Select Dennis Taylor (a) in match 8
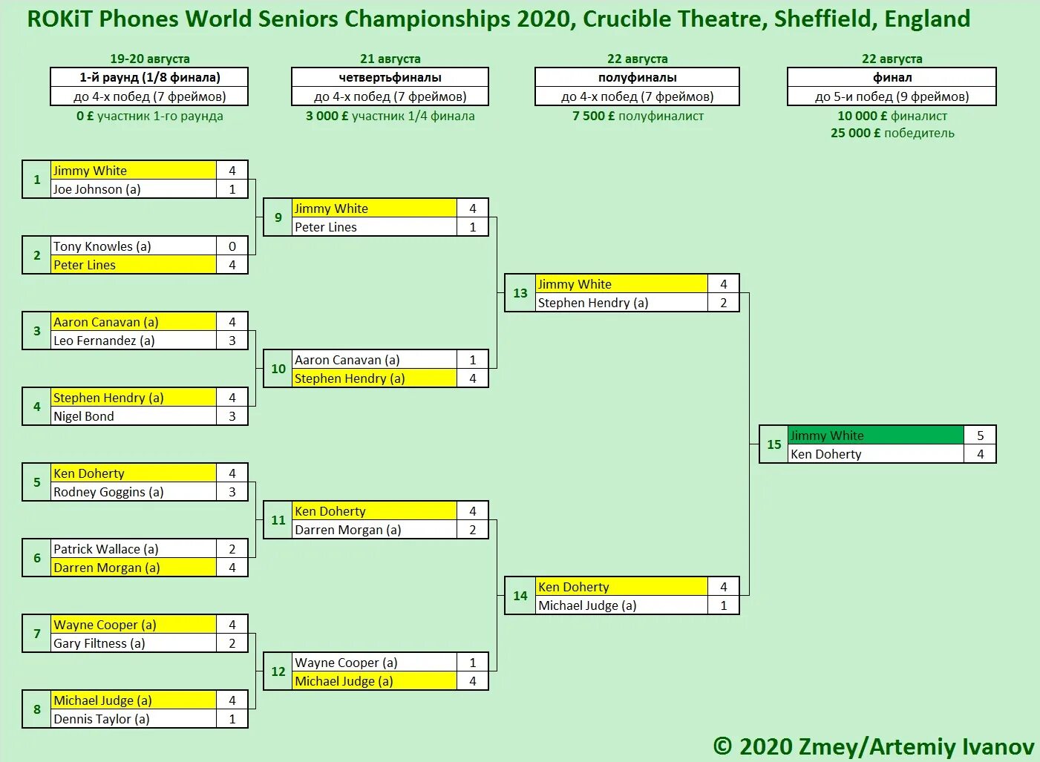This screenshot has width=1040, height=762. pos(134,719)
